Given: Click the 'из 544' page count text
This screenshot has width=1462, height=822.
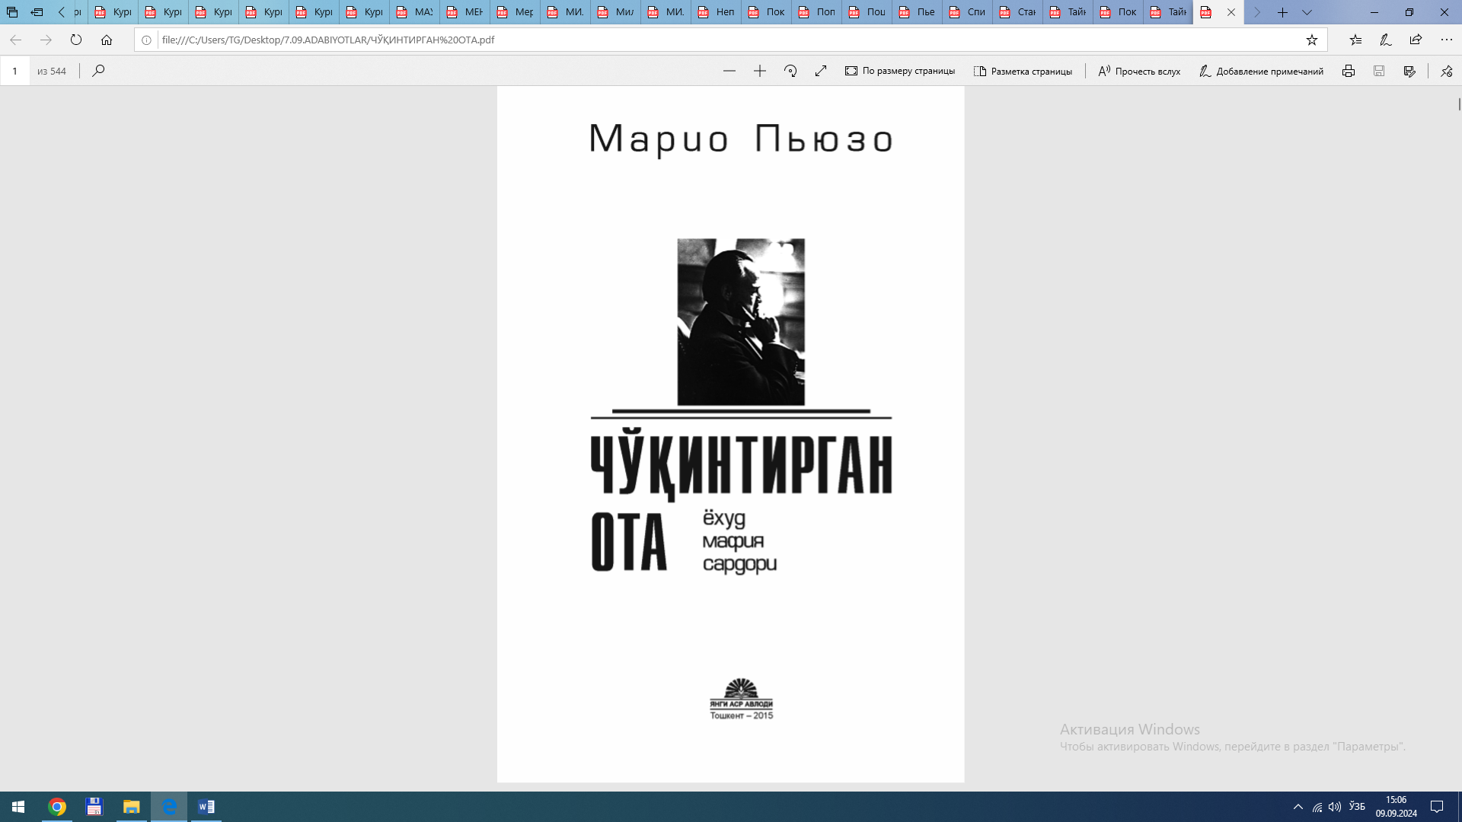Looking at the screenshot, I should click(52, 71).
